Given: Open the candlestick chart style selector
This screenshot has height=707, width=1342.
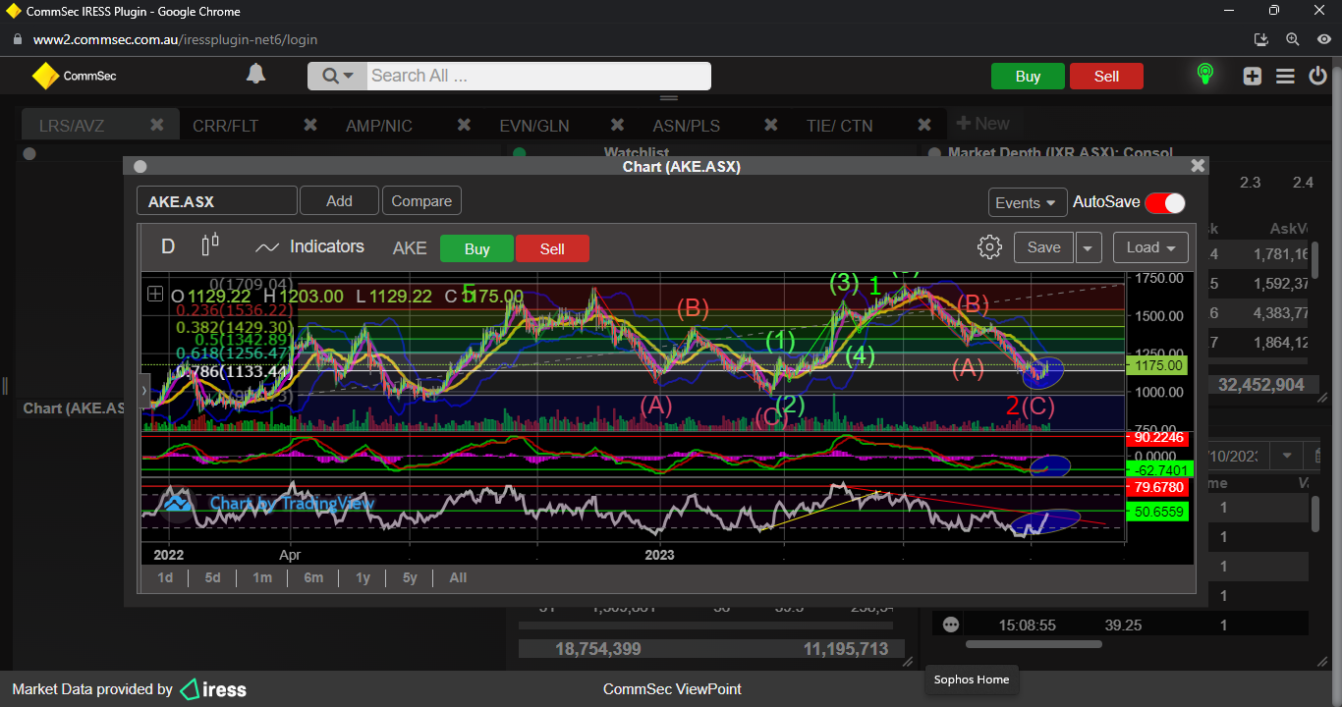Looking at the screenshot, I should click(210, 245).
